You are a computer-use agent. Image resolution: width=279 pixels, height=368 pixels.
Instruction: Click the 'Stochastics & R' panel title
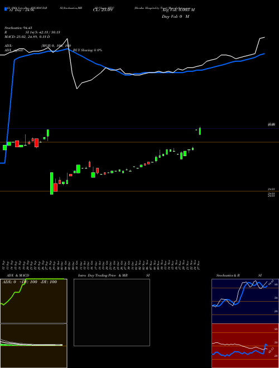click(228, 275)
